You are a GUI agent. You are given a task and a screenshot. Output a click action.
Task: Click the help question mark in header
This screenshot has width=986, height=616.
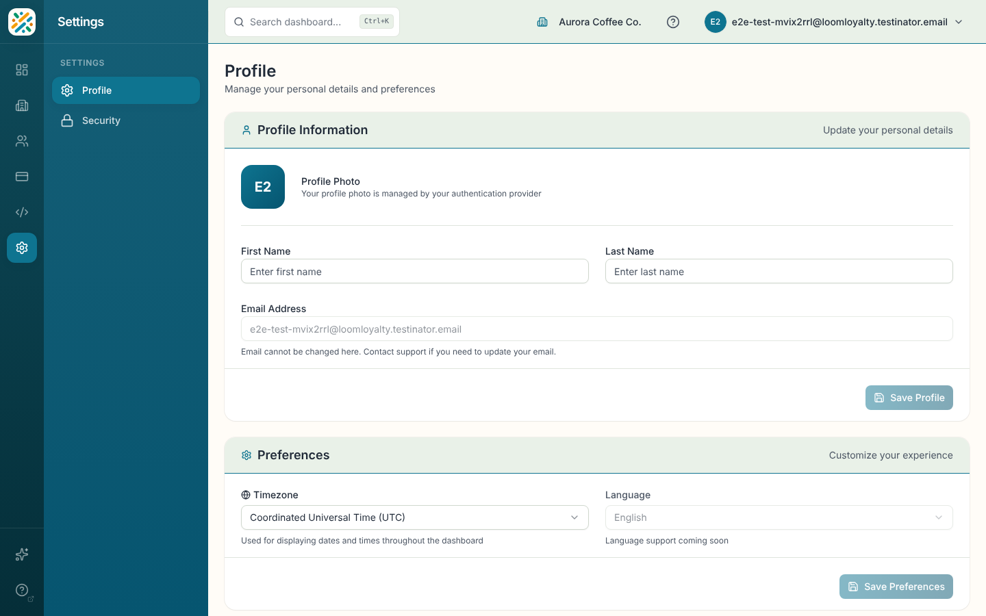[x=673, y=22]
